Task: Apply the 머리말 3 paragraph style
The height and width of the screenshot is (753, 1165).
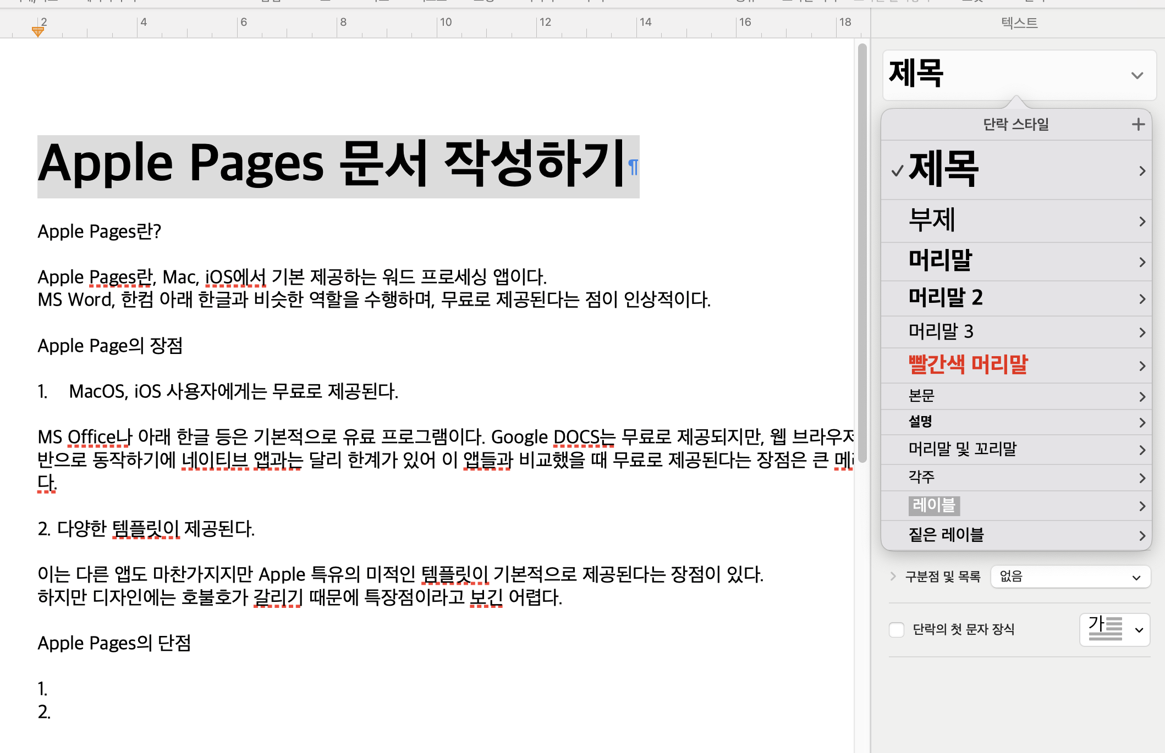Action: pyautogui.click(x=941, y=331)
